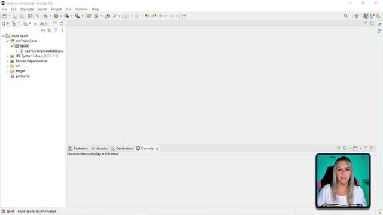Click the green Run button
The image size is (383, 215).
(x=56, y=16)
